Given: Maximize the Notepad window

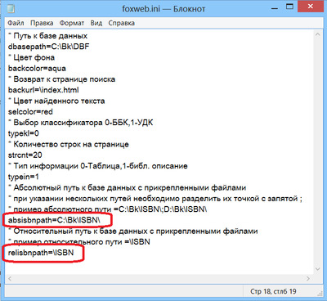Looking at the screenshot, I should [x=290, y=7].
